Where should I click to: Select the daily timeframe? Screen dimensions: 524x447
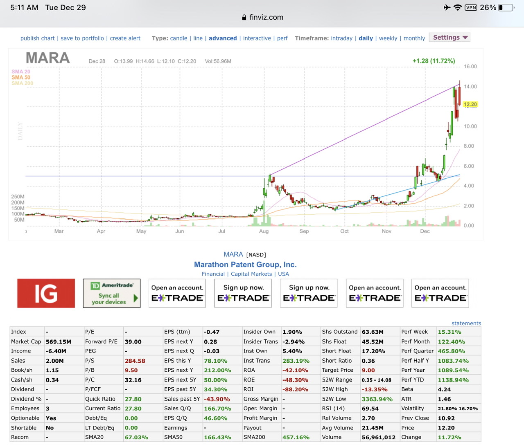click(366, 38)
